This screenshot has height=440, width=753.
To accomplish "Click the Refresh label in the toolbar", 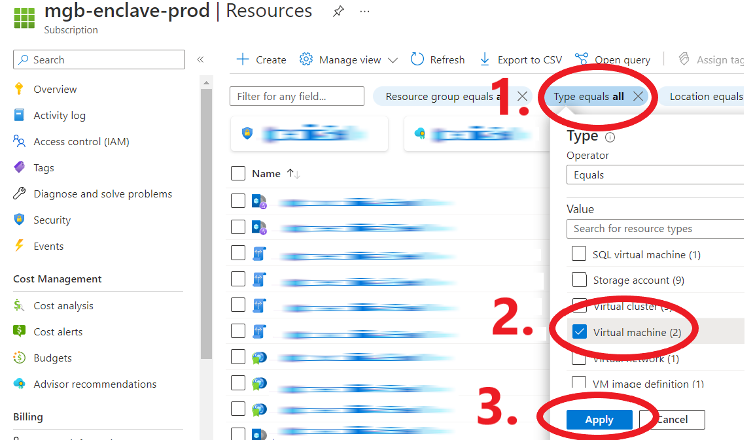I will click(x=447, y=60).
